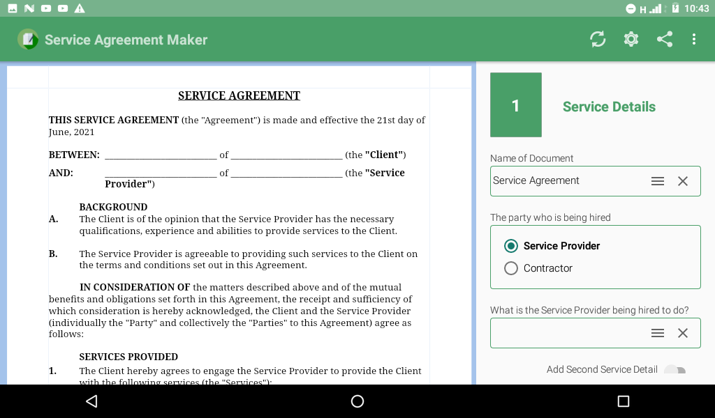Tap the Service Agreement Maker app logo
Viewport: 715px width, 418px height.
(28, 39)
